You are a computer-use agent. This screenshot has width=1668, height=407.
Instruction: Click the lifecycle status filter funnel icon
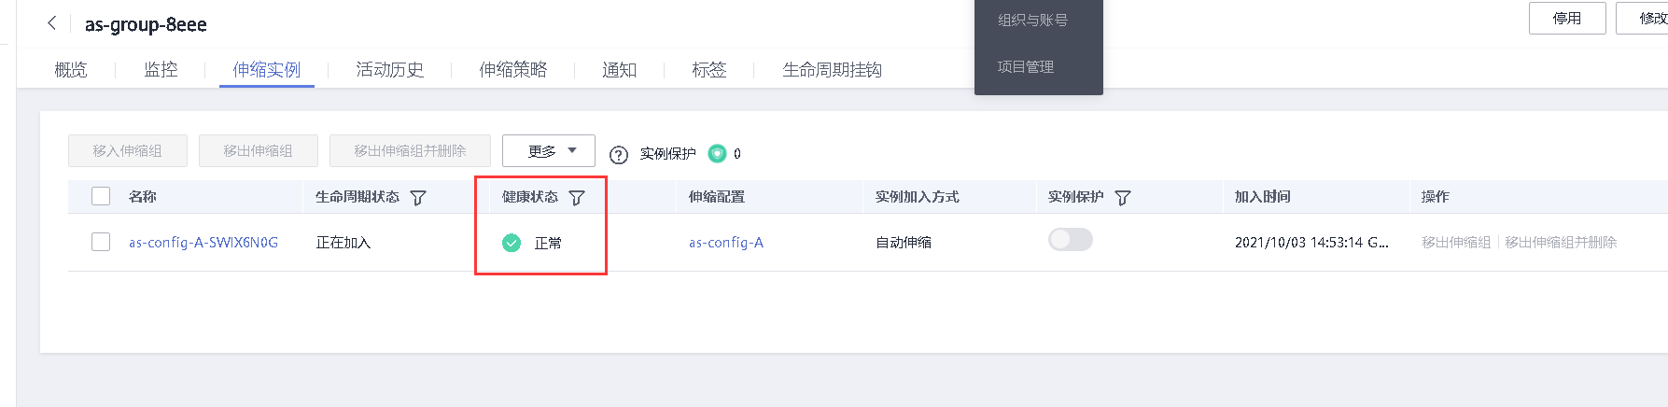coord(418,198)
